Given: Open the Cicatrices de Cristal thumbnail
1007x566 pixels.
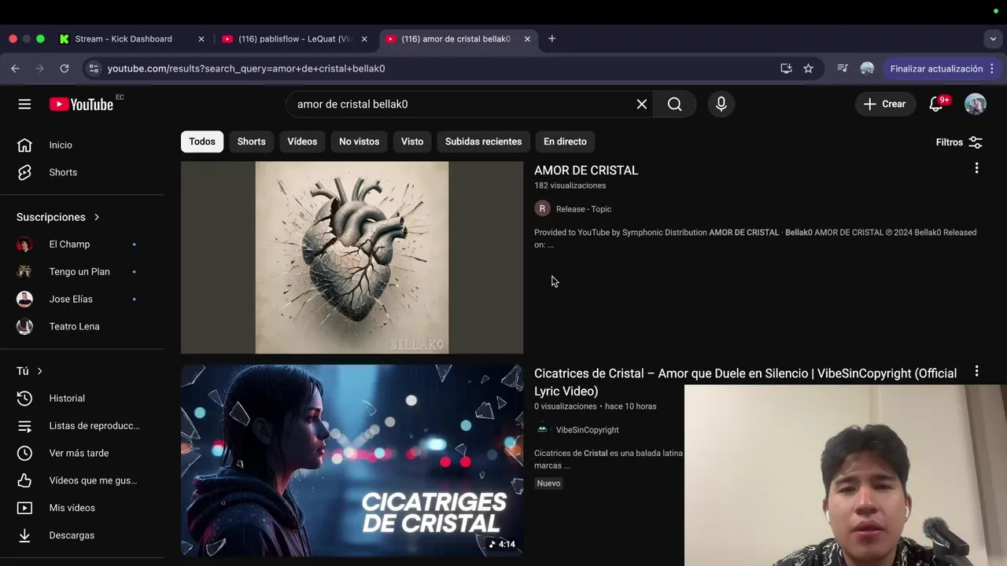Looking at the screenshot, I should point(352,461).
